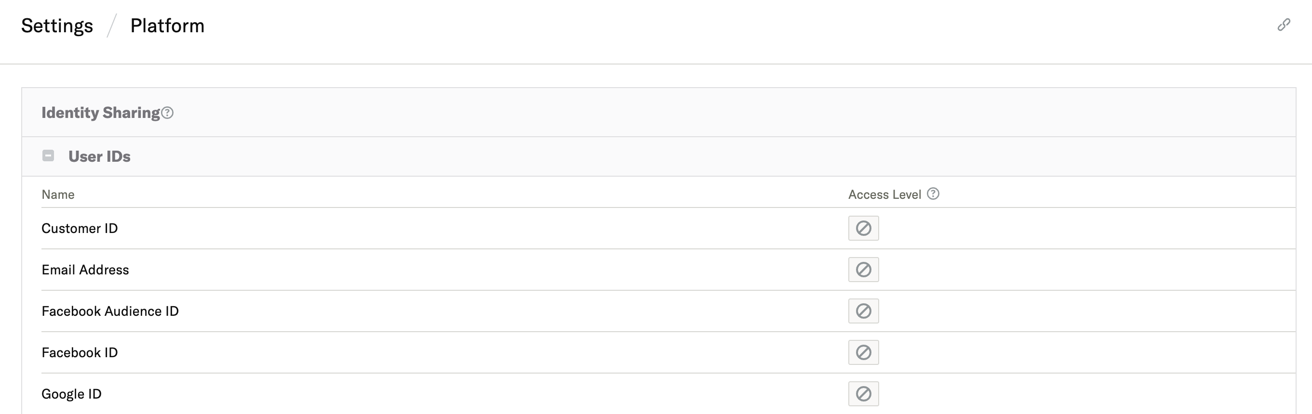
Task: Click the Name column header
Action: click(x=58, y=195)
